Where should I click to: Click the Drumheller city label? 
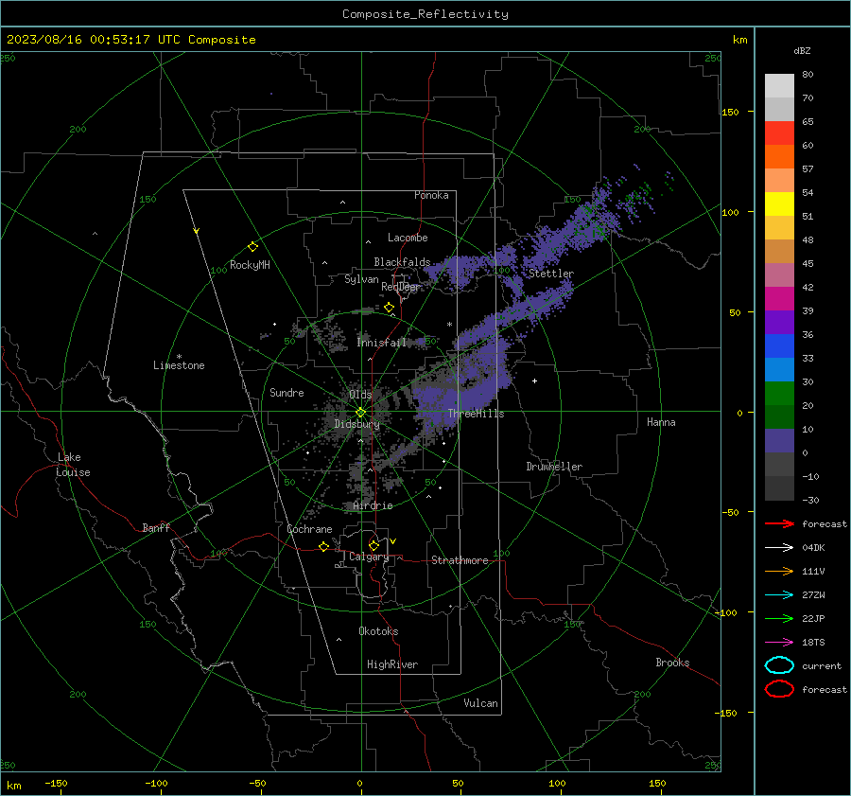coord(554,467)
